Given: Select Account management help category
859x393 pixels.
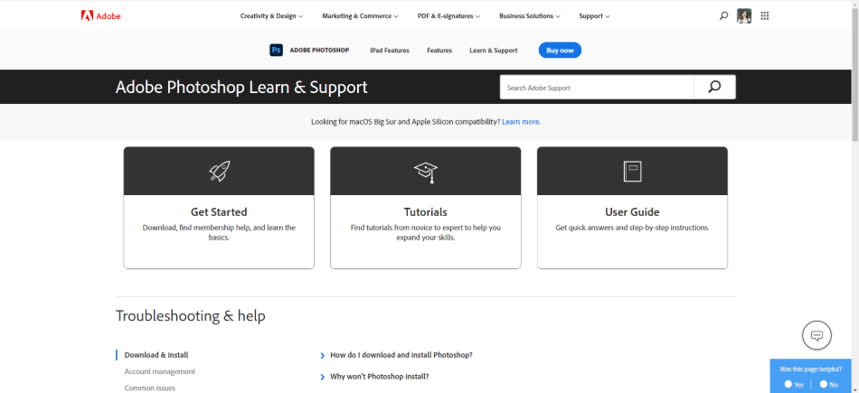Looking at the screenshot, I should (x=159, y=371).
